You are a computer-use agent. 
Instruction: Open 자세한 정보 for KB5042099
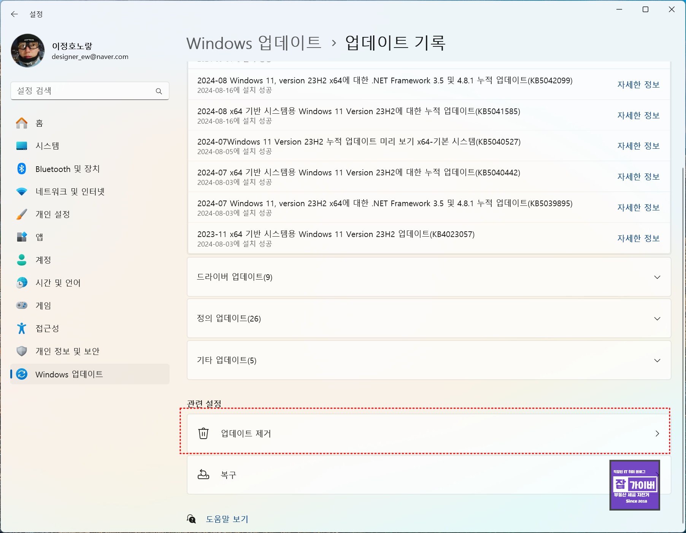[x=638, y=84]
